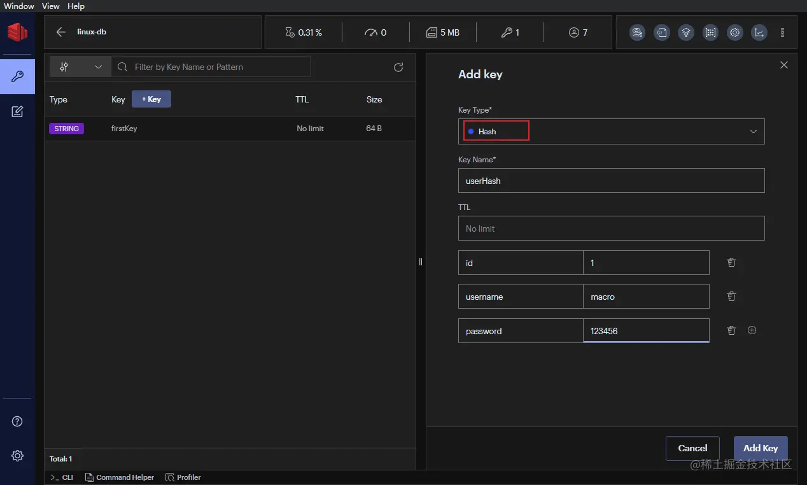Open the three-dot more menu in header

point(783,32)
